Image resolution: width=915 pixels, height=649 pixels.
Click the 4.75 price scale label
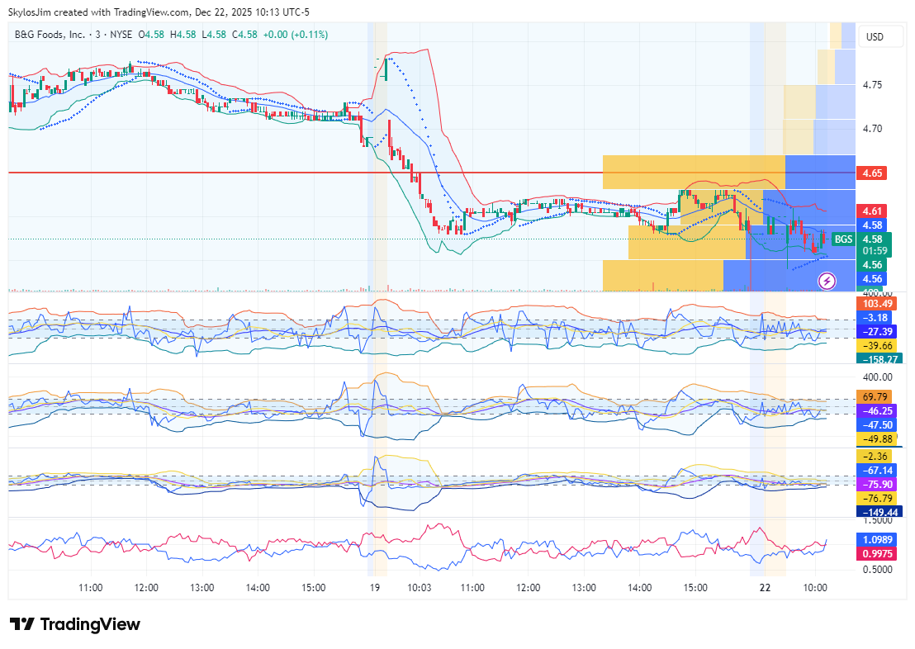[x=871, y=85]
